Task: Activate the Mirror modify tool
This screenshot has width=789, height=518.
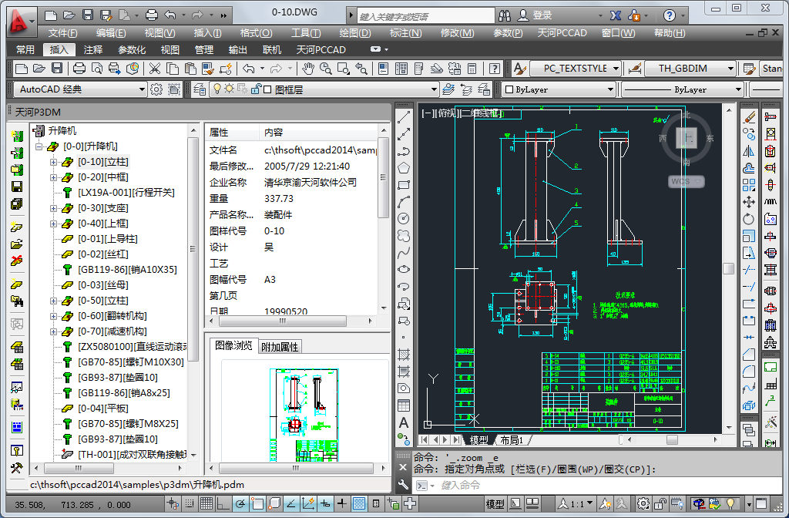Action: coord(748,151)
